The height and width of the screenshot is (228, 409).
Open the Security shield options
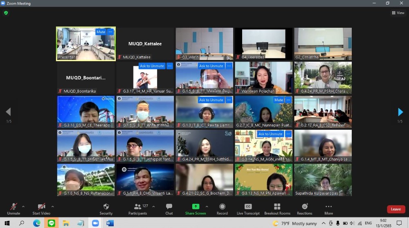(106, 209)
